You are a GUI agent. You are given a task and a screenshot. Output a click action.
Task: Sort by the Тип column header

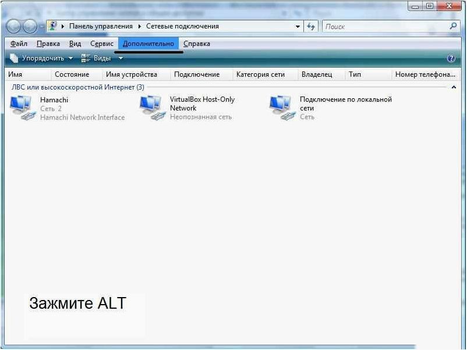point(369,74)
